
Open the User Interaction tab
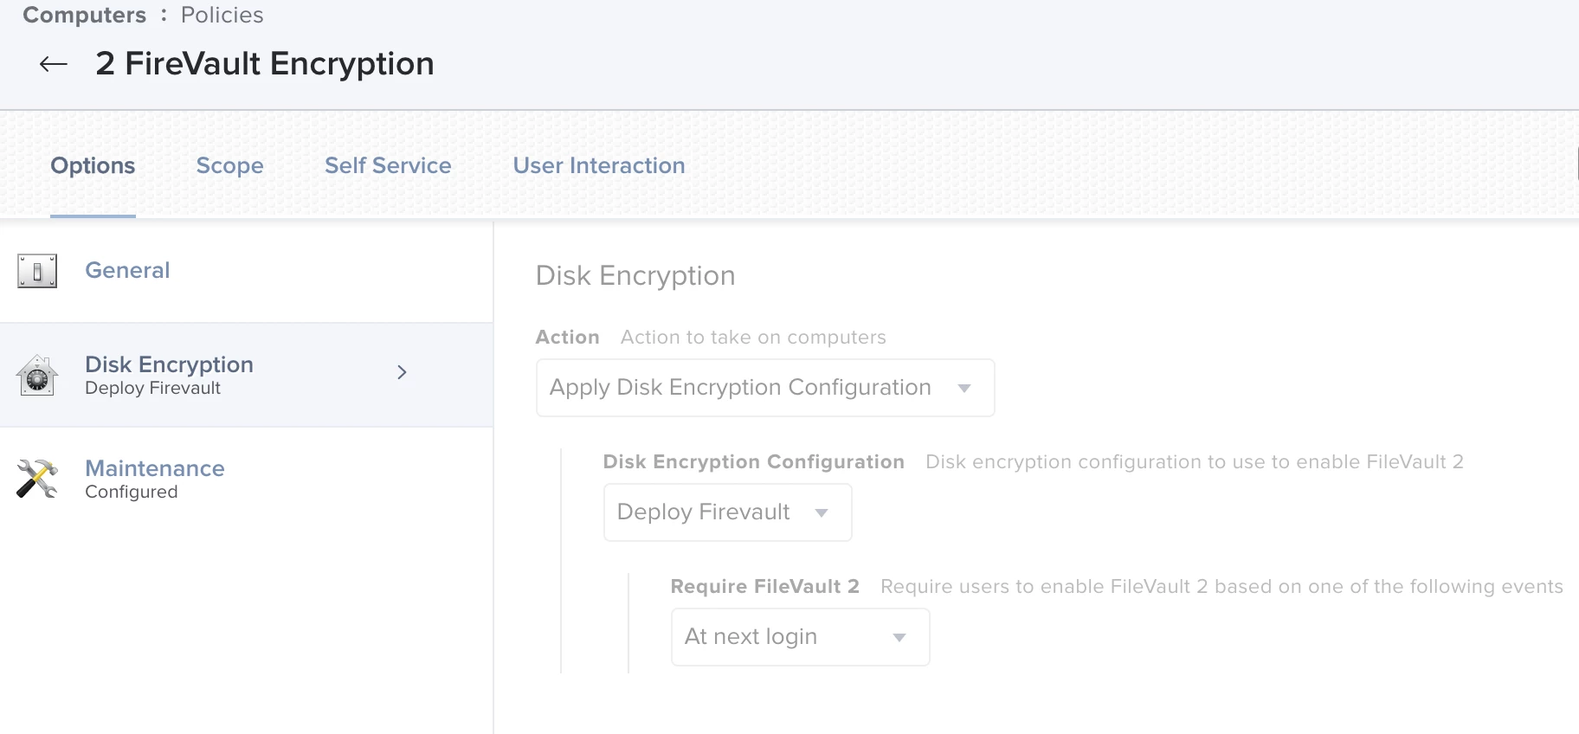pyautogui.click(x=599, y=165)
